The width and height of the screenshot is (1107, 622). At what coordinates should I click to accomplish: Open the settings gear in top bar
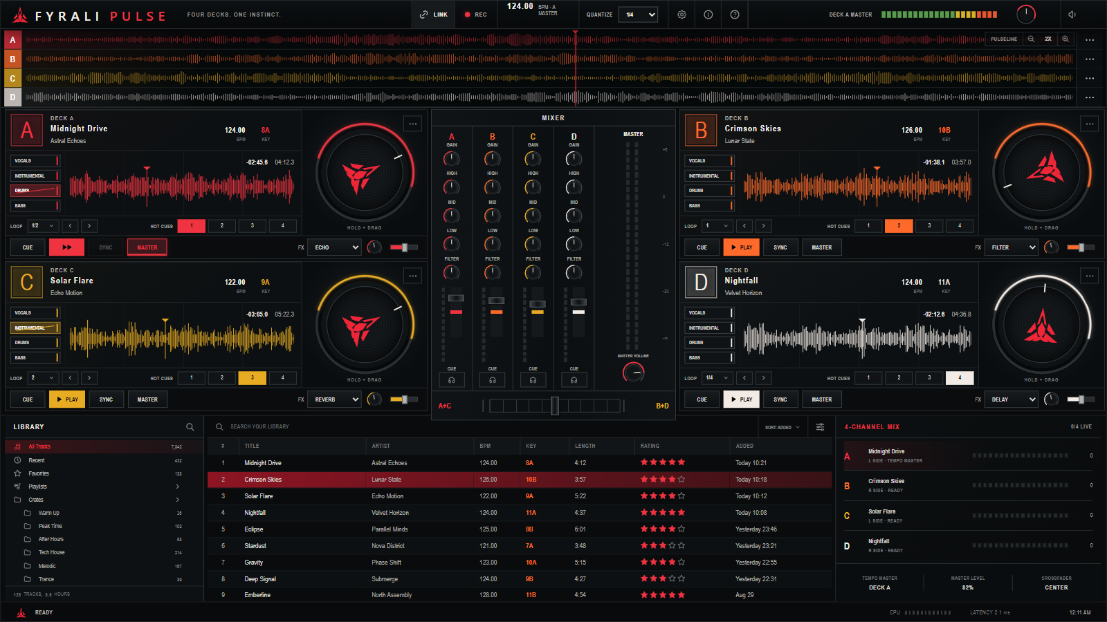(x=681, y=15)
